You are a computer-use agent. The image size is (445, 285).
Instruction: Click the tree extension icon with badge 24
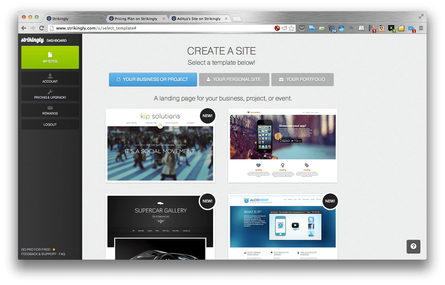click(332, 28)
